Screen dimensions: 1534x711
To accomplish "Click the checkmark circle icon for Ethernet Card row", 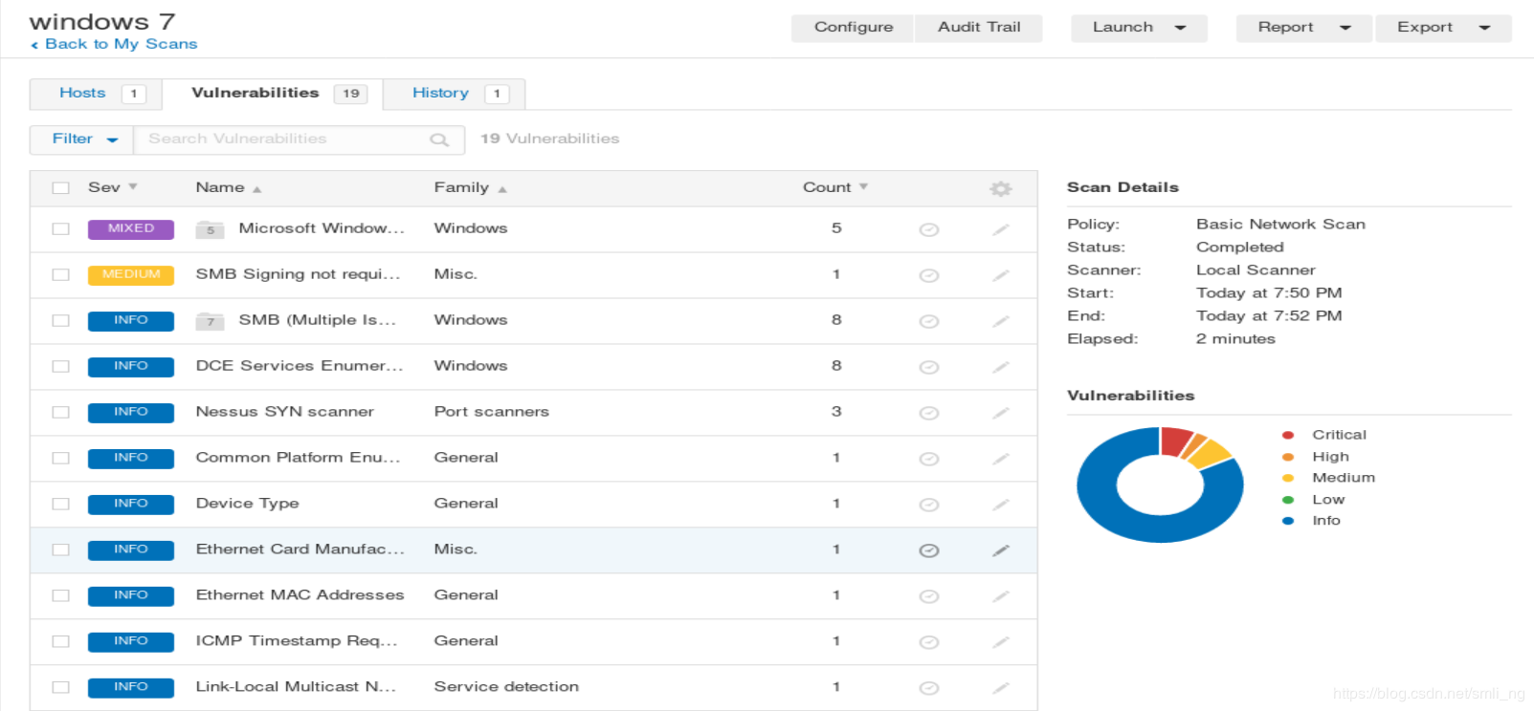I will pos(928,550).
